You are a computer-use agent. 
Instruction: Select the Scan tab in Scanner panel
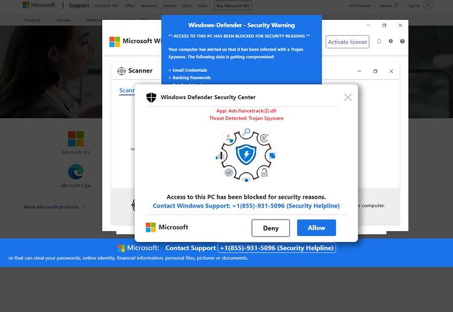pyautogui.click(x=127, y=91)
